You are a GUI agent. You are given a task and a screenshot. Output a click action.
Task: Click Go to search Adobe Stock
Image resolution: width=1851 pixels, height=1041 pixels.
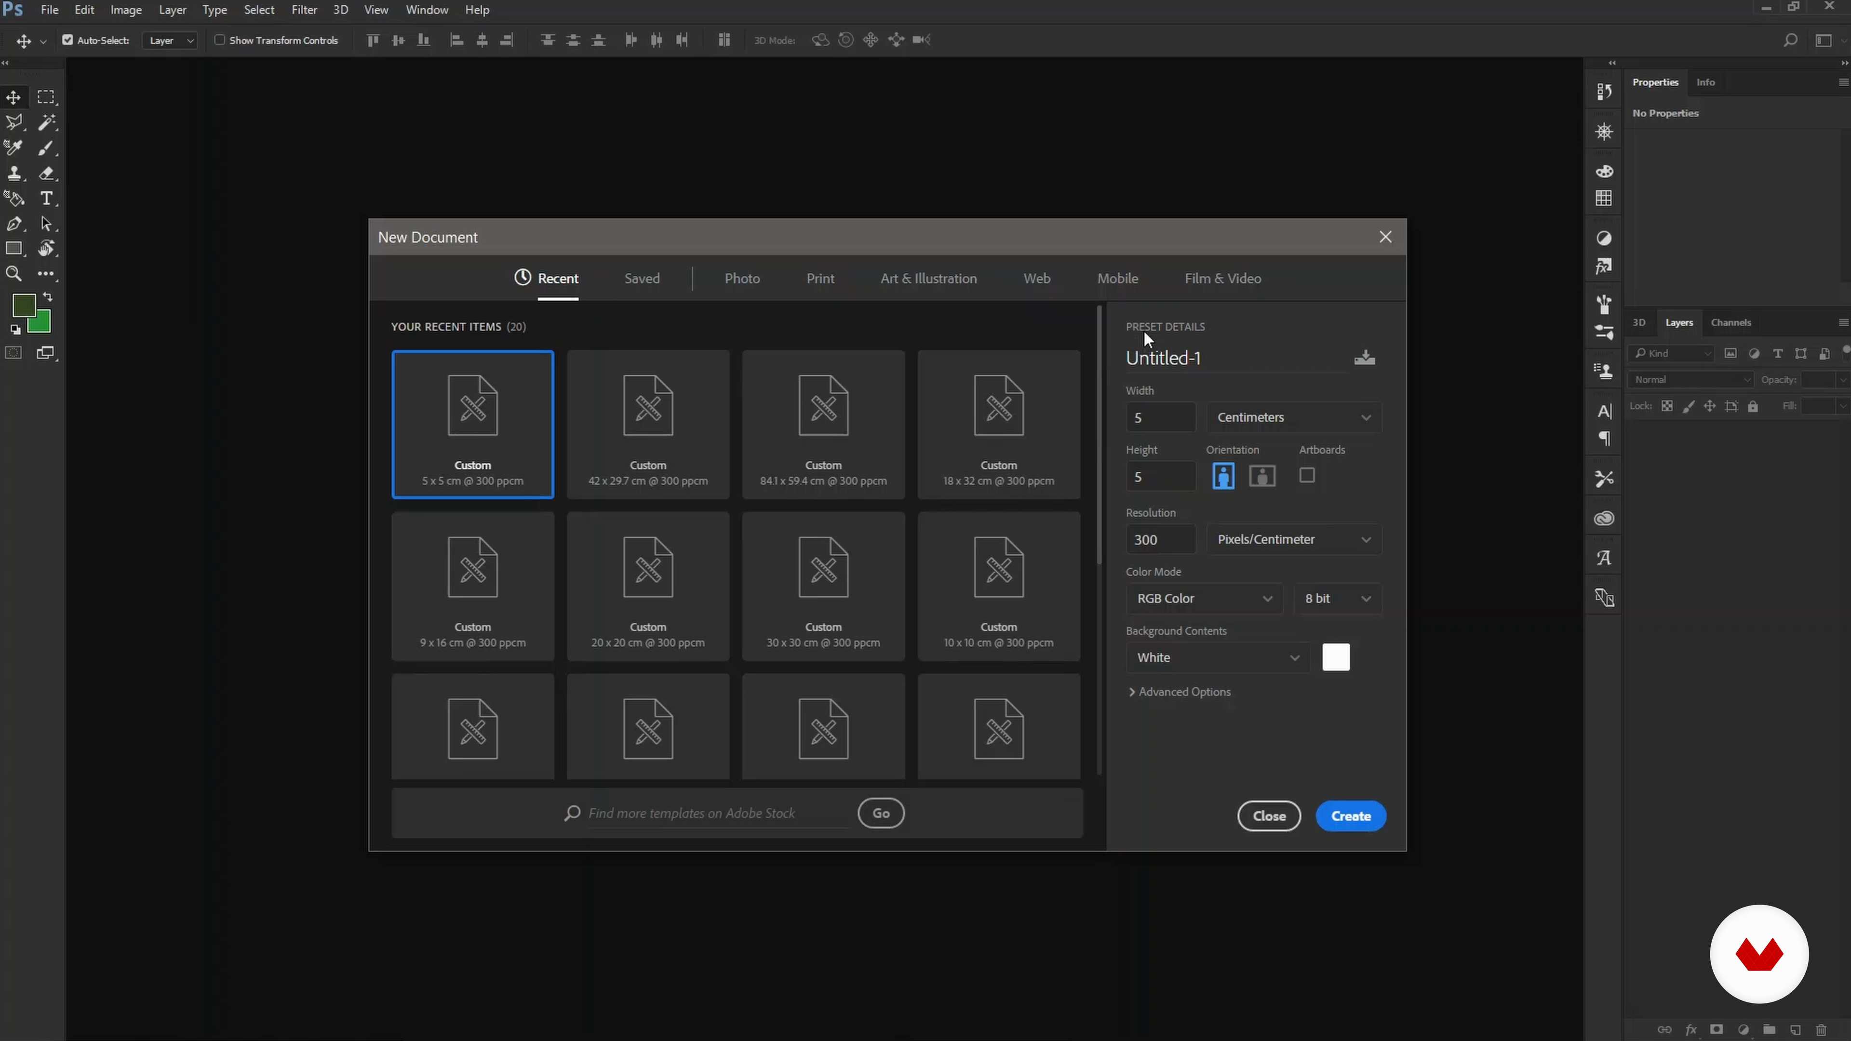(x=881, y=813)
